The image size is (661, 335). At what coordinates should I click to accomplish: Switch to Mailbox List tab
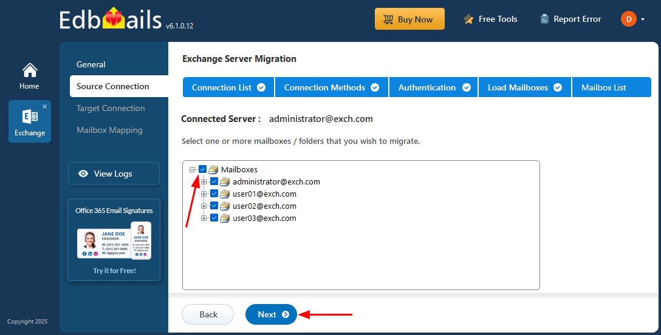pos(612,87)
